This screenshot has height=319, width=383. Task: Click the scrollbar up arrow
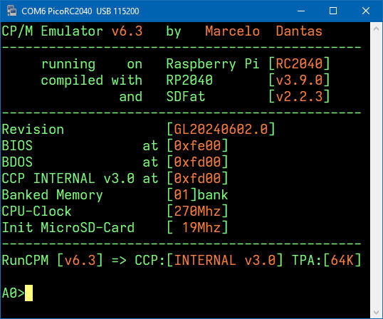pyautogui.click(x=376, y=28)
